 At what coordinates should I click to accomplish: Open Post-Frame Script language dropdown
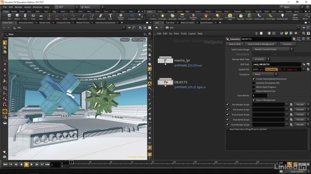[x=301, y=115]
